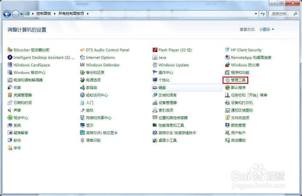The height and width of the screenshot is (196, 302).
Task: Open 设备和打印机 link
Action: (242, 103)
